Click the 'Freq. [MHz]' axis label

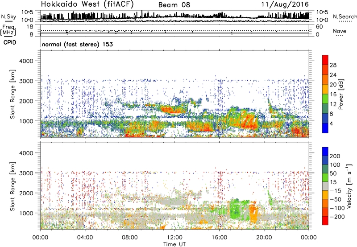coord(8,30)
